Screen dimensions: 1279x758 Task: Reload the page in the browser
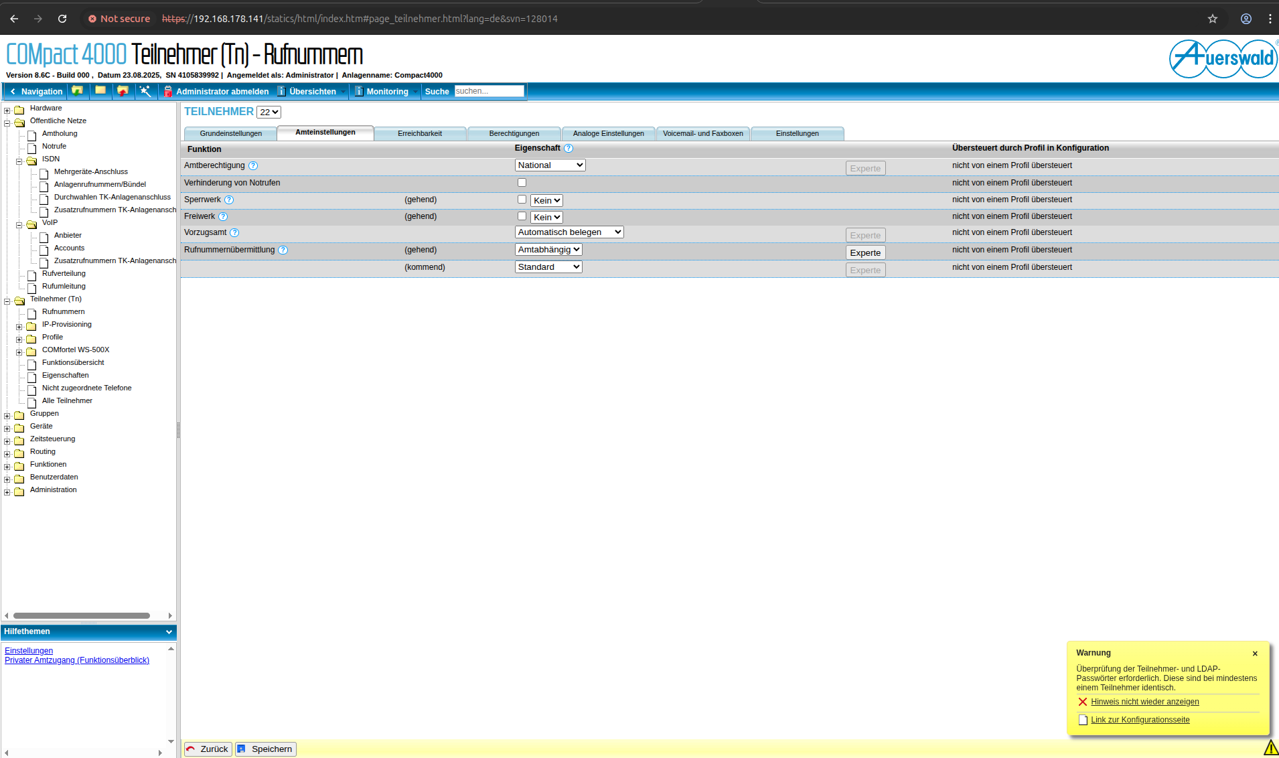(62, 19)
